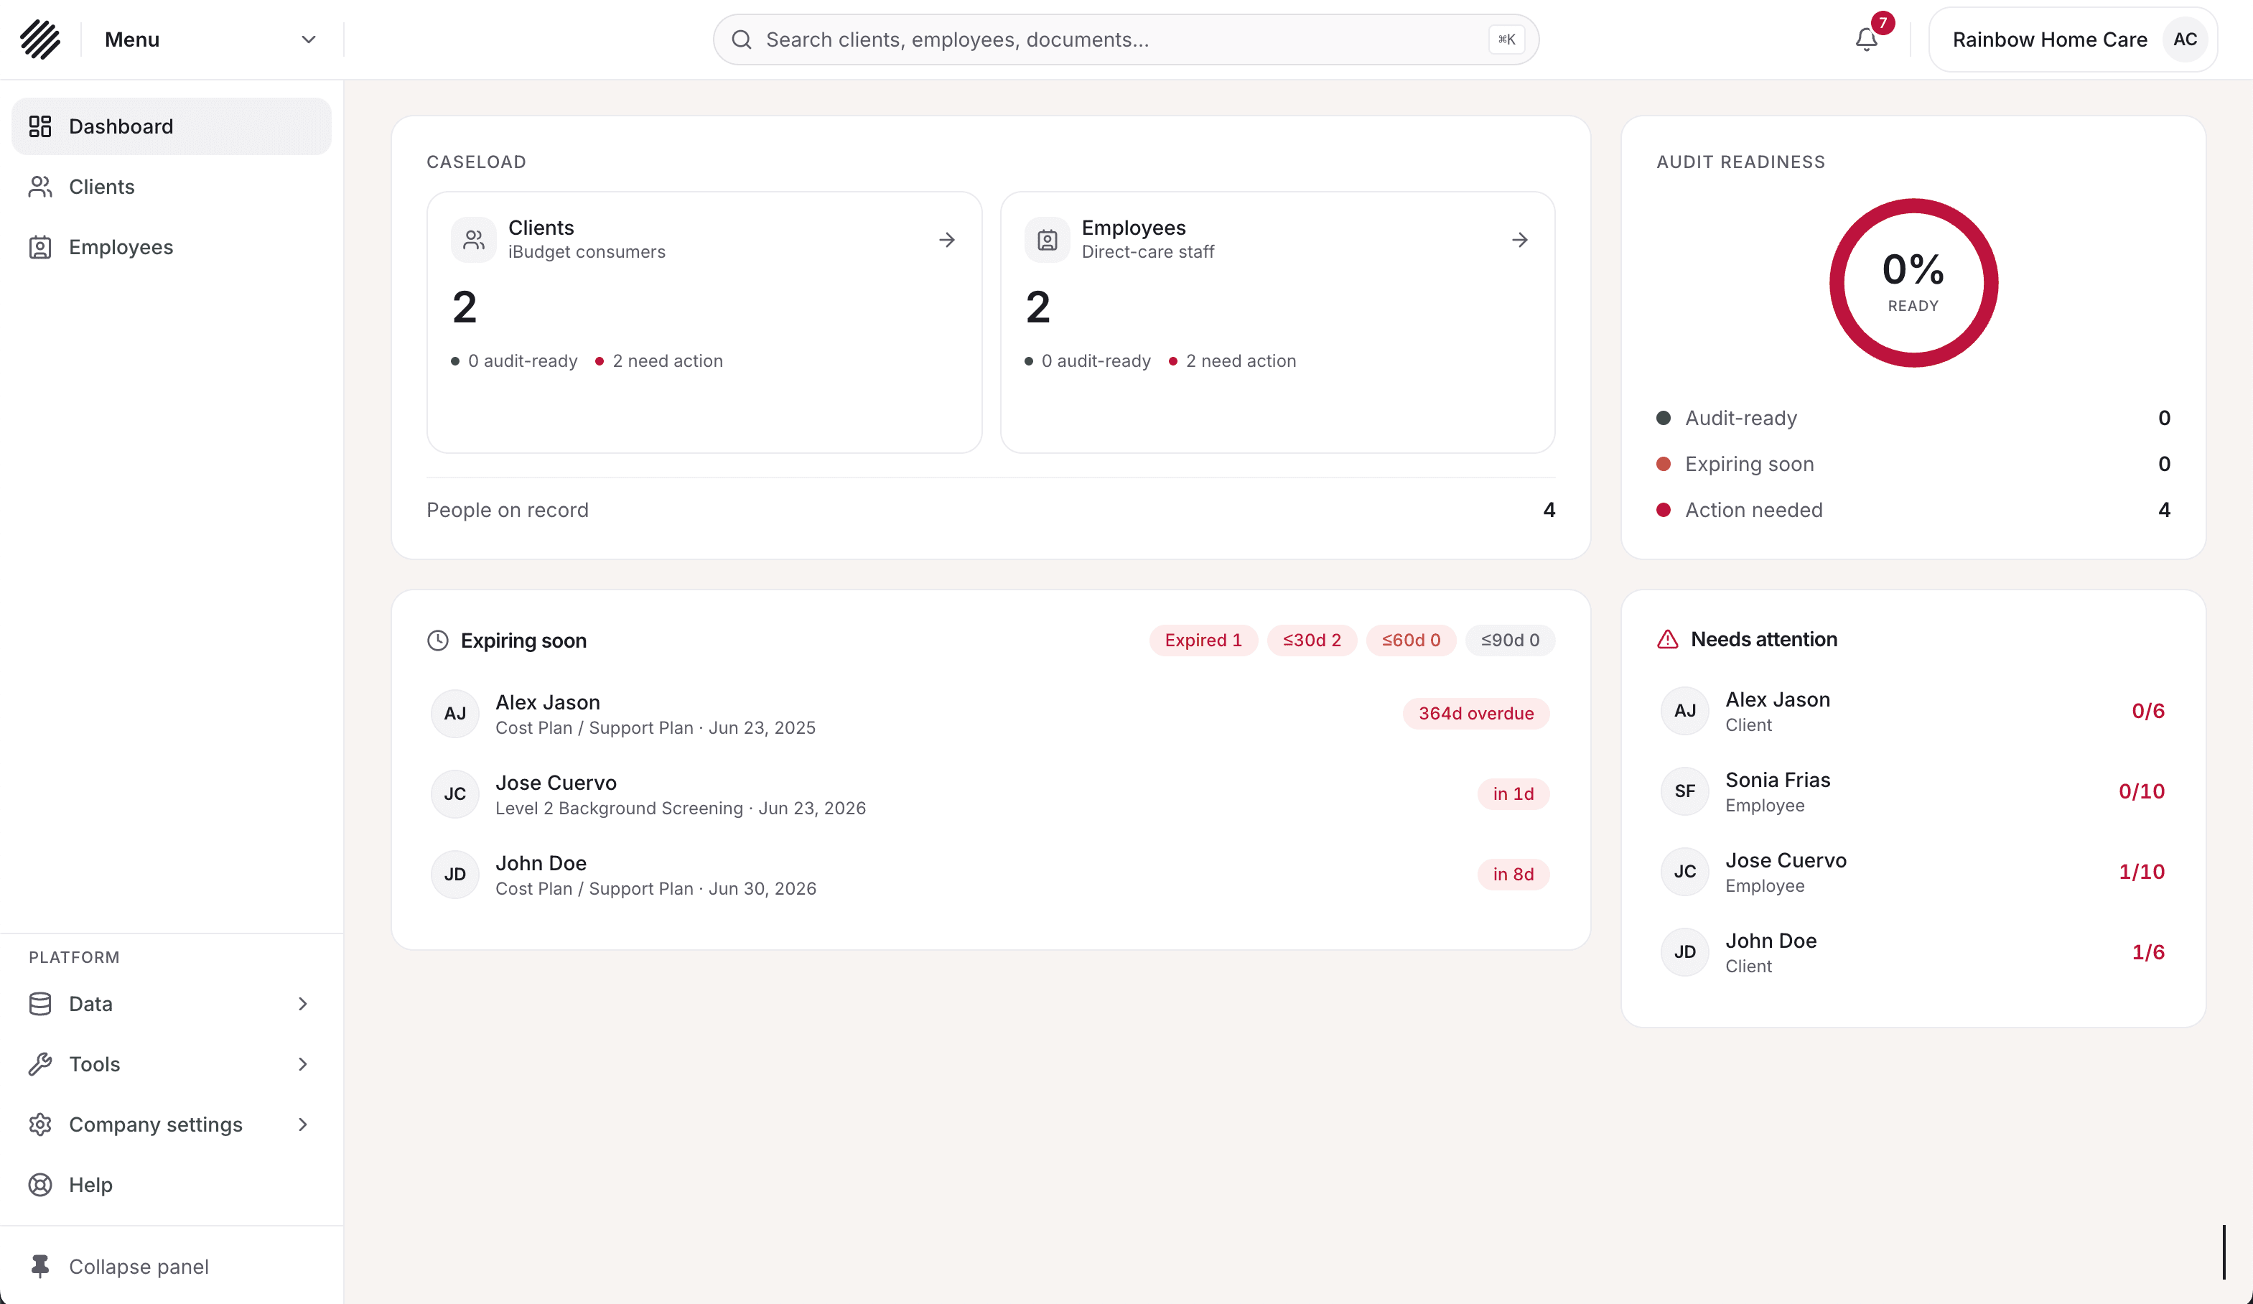Click JC avatar in Expiring soon list
This screenshot has height=1304, width=2253.
point(455,794)
